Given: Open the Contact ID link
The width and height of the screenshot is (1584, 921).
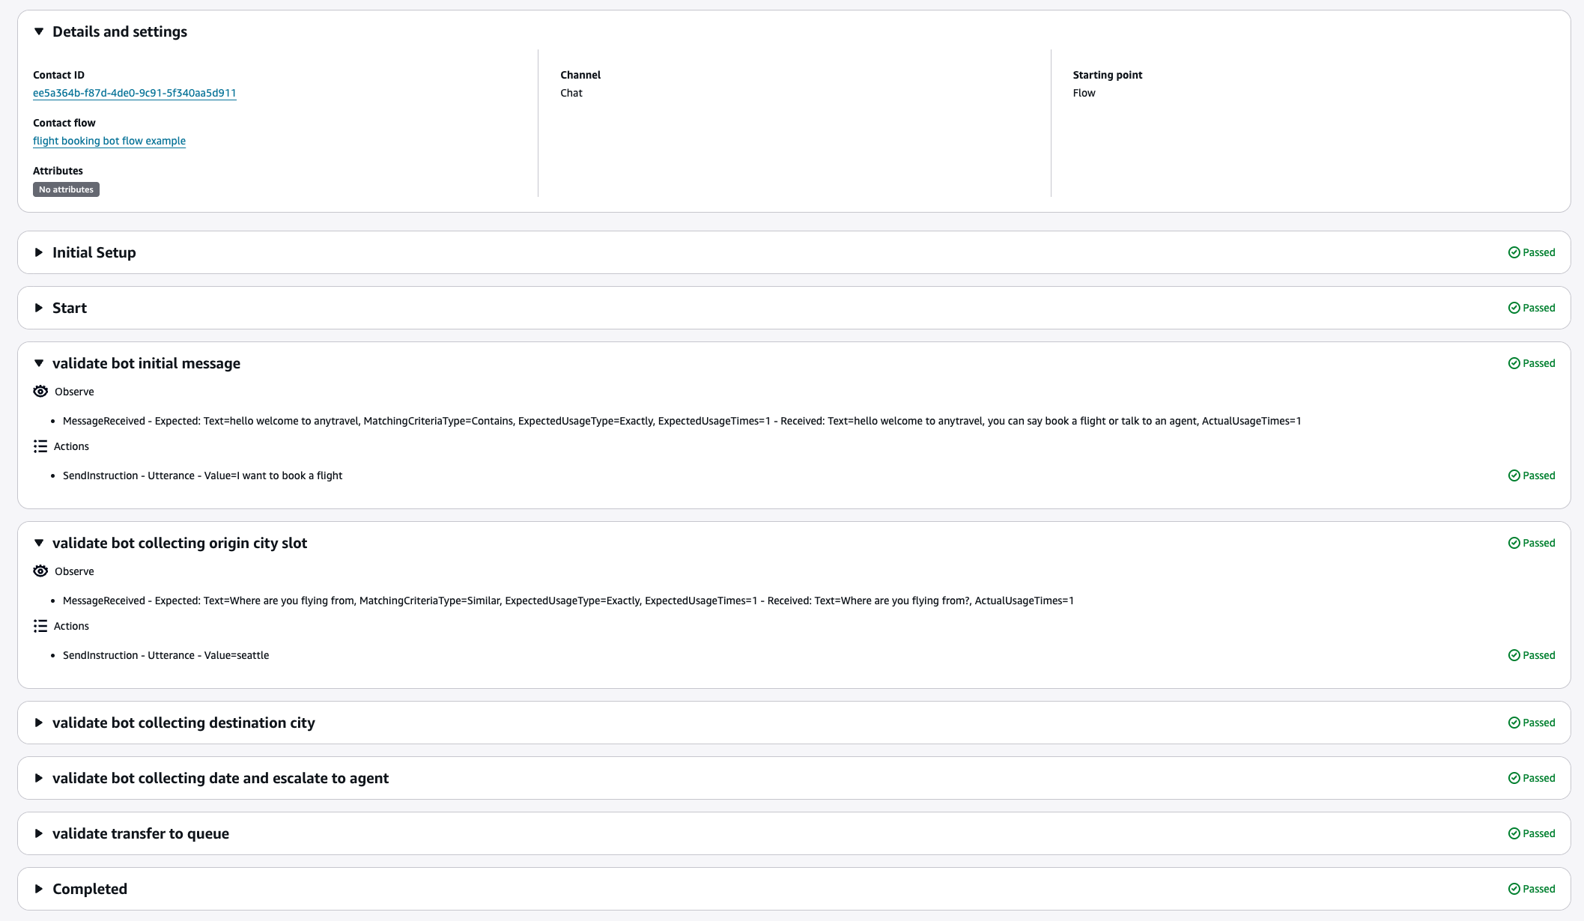Looking at the screenshot, I should (135, 93).
